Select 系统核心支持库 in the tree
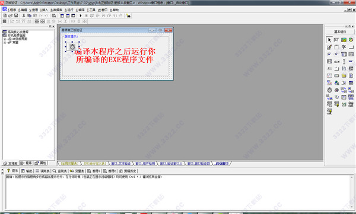Viewport: 356px width, 214px height. pos(18,32)
